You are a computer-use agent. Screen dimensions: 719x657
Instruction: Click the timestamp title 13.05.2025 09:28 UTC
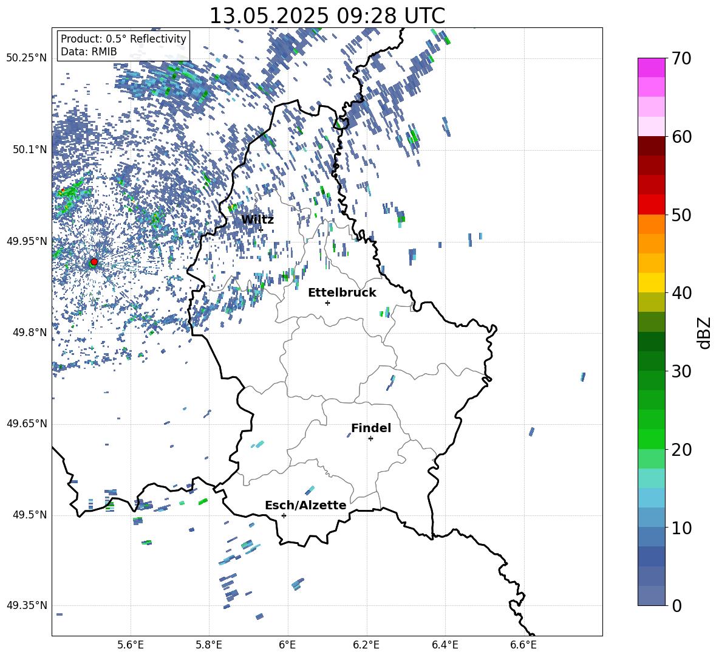327,16
